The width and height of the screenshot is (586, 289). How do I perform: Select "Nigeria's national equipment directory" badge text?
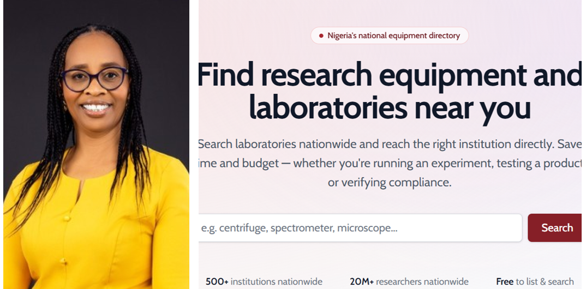click(393, 36)
